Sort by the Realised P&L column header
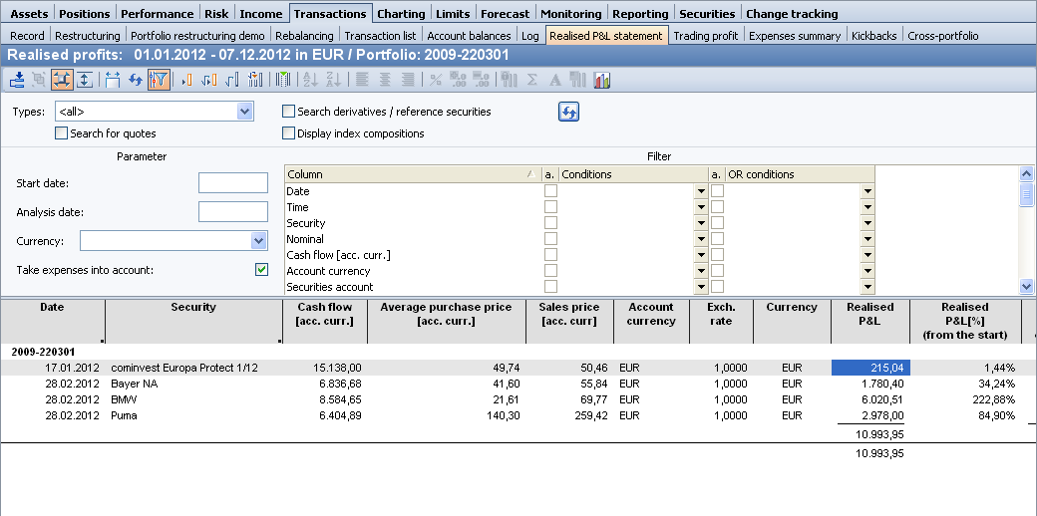Image resolution: width=1037 pixels, height=516 pixels. tap(869, 314)
